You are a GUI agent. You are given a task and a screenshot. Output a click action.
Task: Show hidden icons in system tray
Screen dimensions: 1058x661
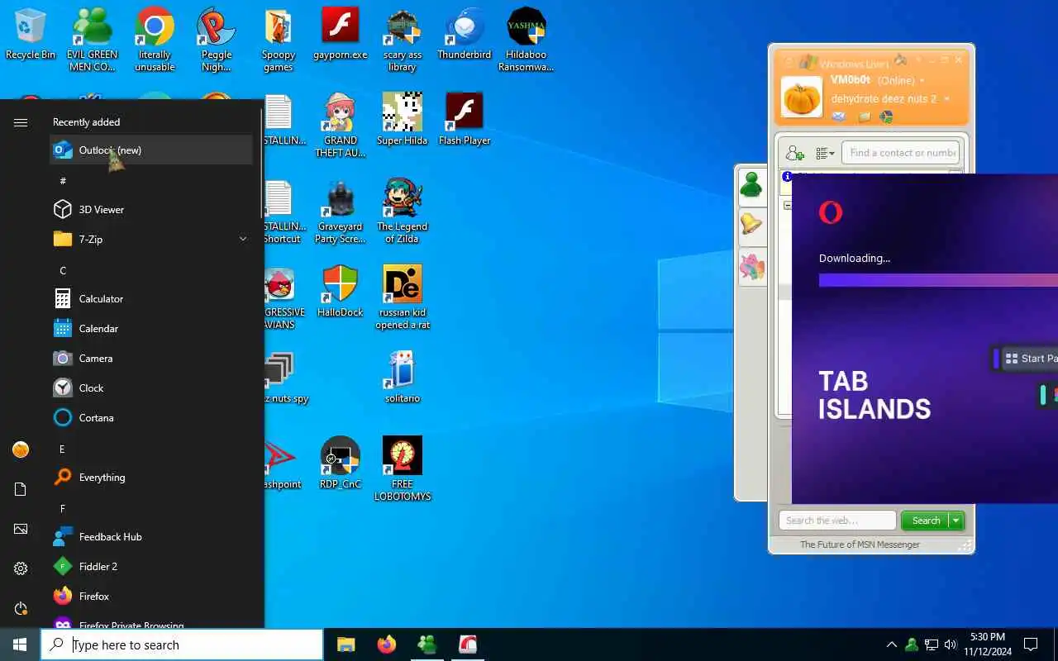pyautogui.click(x=891, y=644)
